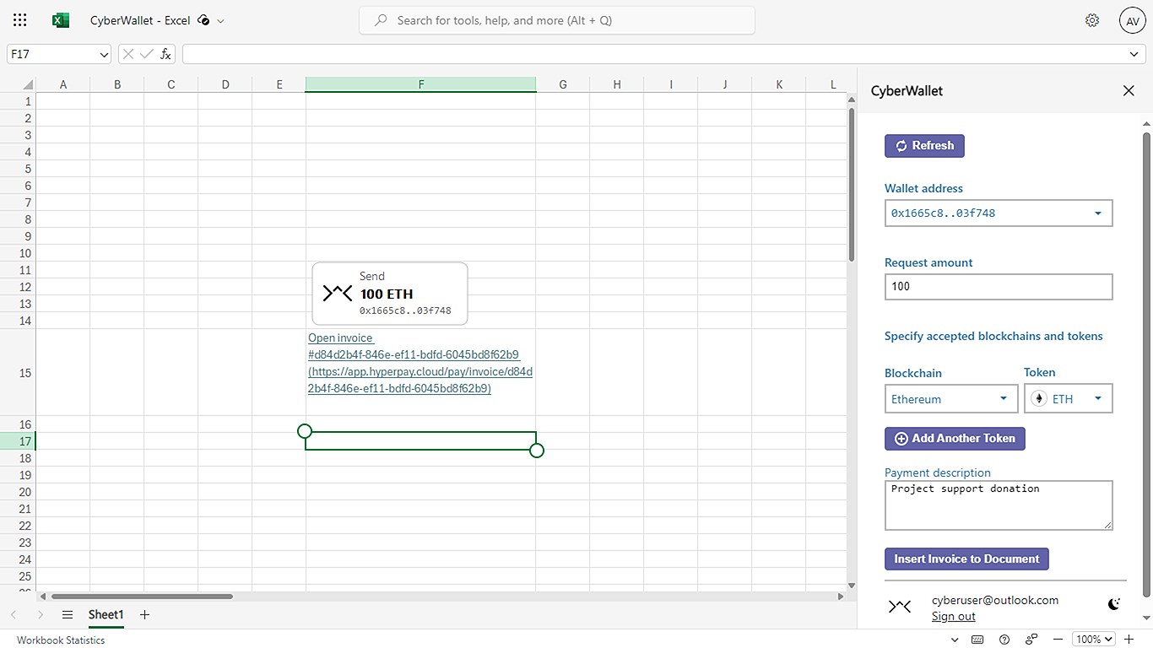Click the Specify accepted blockchains and tokens text

993,336
